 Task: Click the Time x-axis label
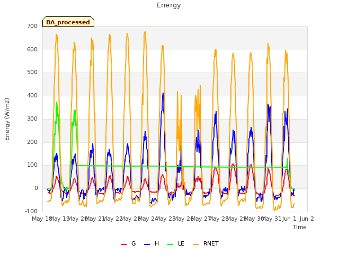300,227
